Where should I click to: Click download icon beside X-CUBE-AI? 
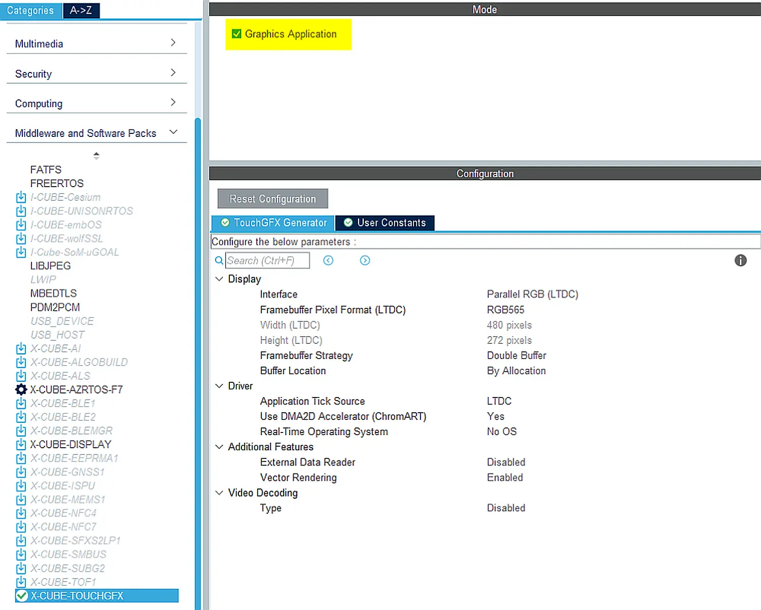tap(21, 349)
